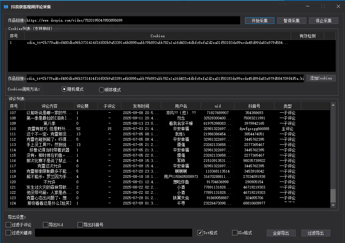Viewport: 345px width, 243px height.
Task: Click the 添加Cookies button
Action: point(321,78)
